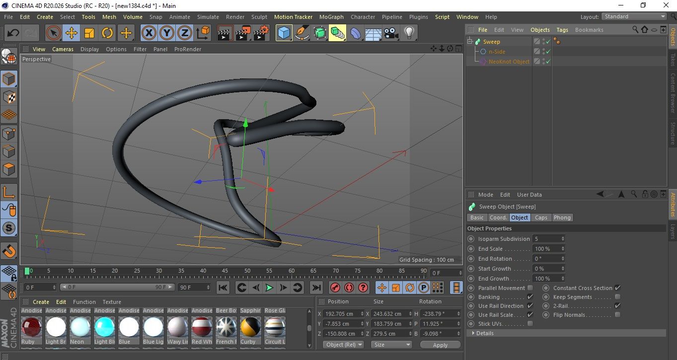Select the NeoKnot Object in the object list
This screenshot has width=677, height=360.
coord(509,62)
